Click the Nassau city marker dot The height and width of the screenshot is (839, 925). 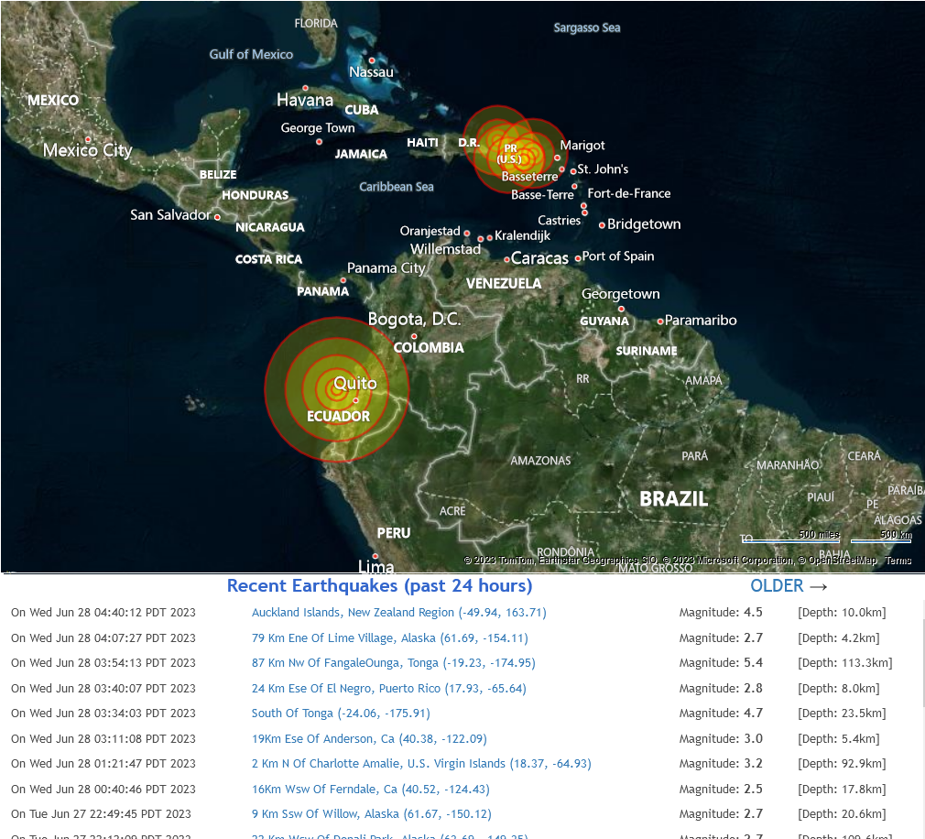click(x=372, y=60)
